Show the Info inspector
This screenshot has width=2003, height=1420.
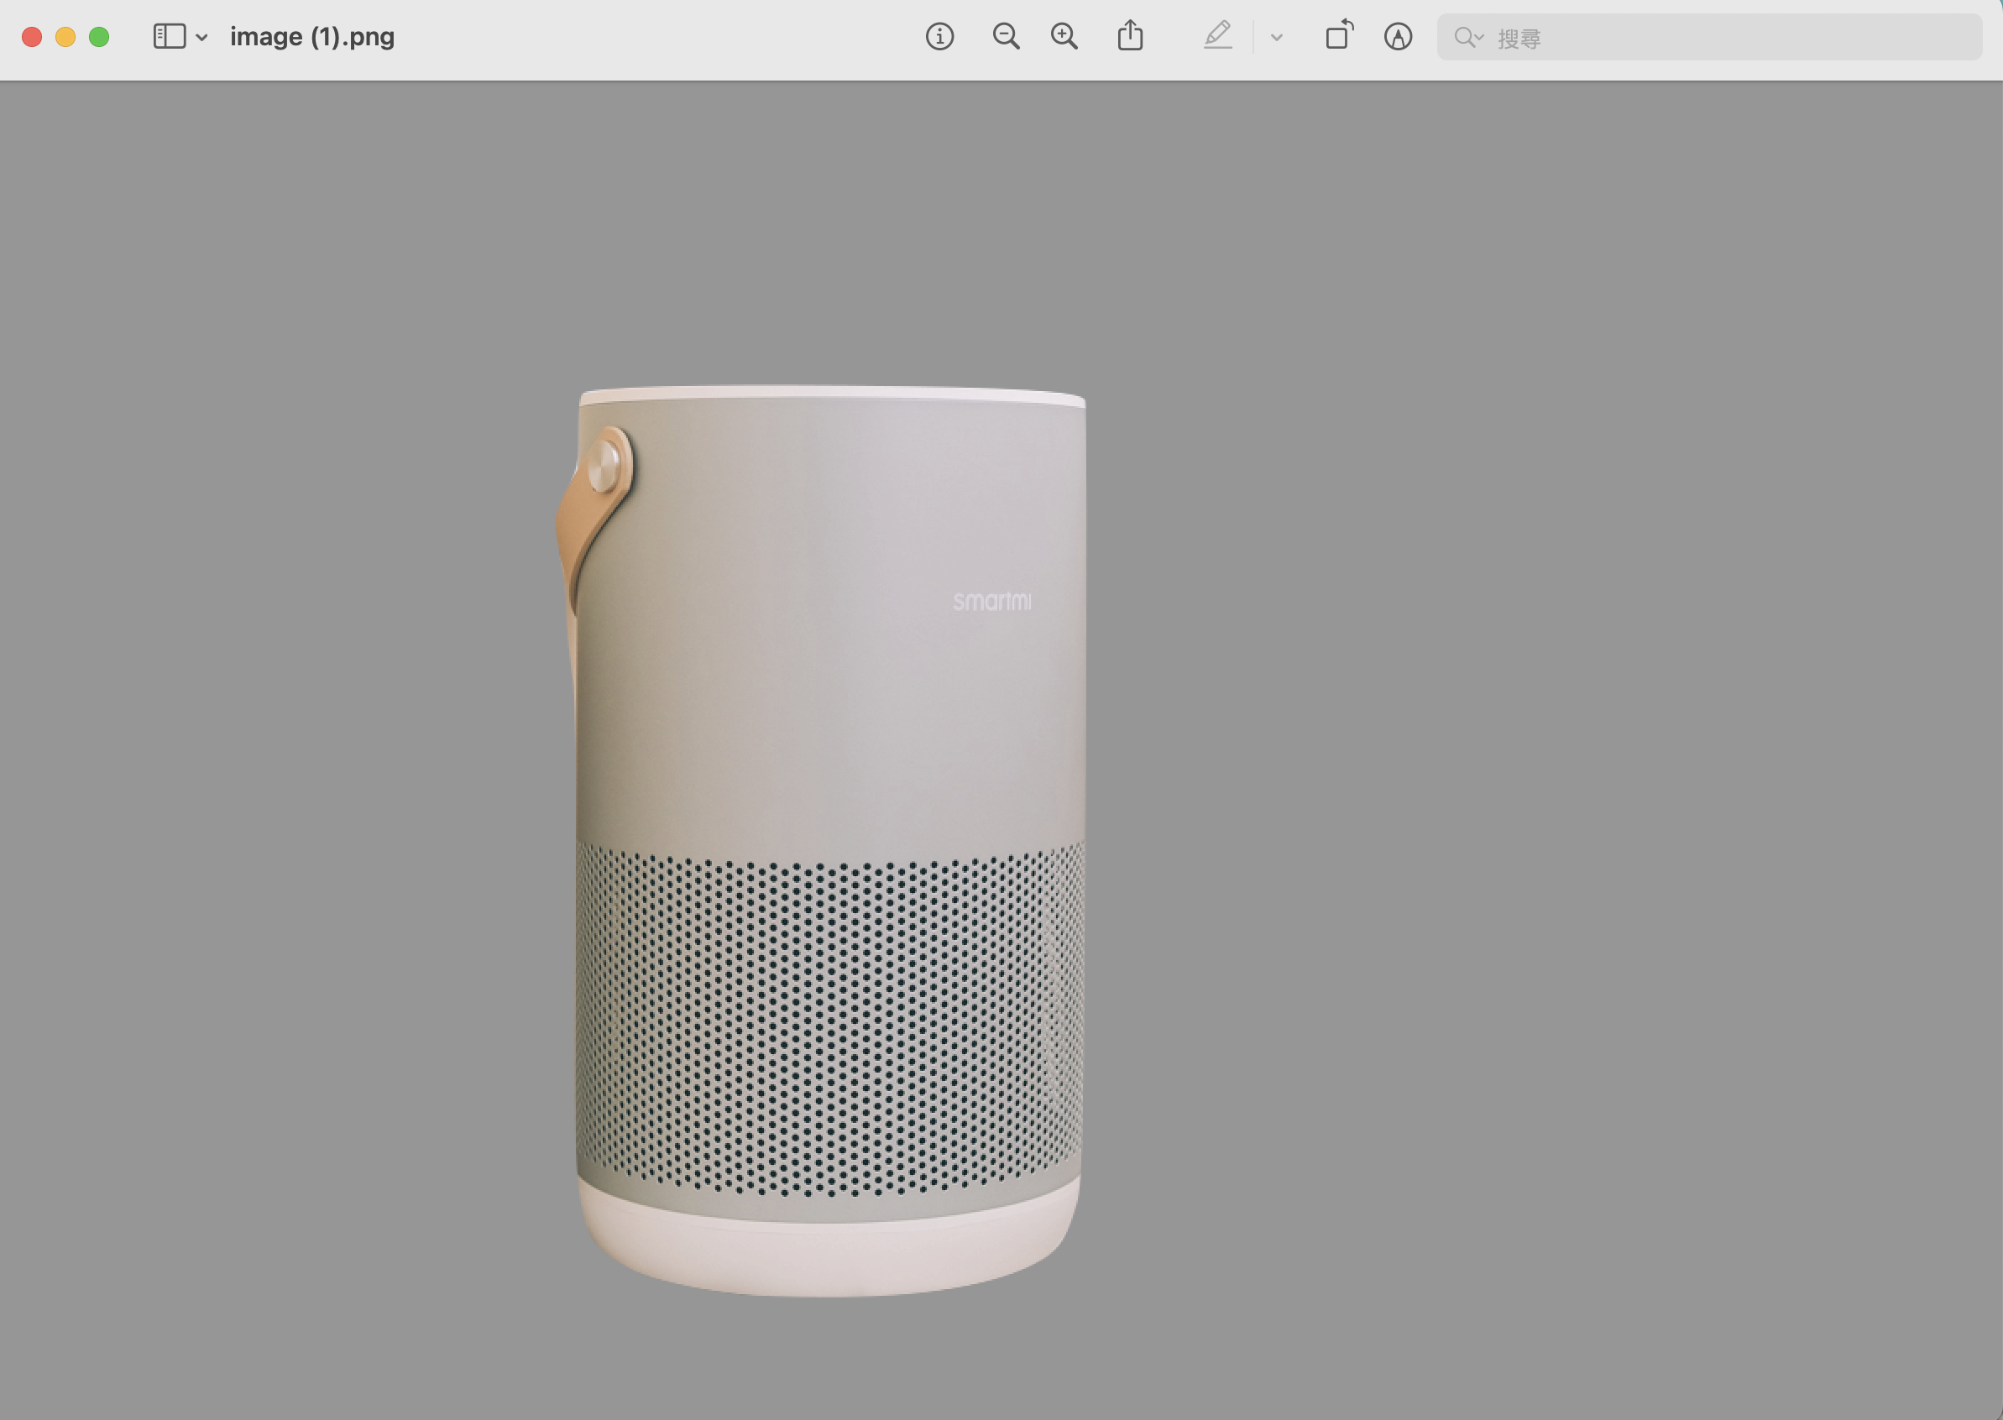939,37
